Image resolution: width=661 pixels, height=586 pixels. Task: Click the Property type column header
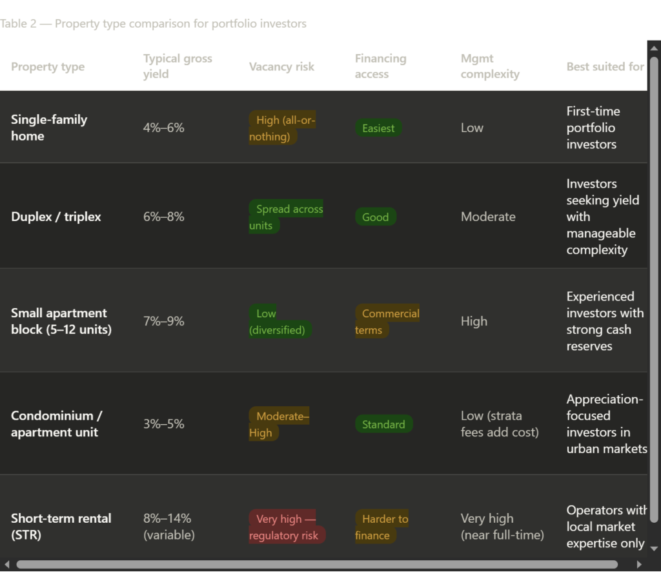[48, 67]
